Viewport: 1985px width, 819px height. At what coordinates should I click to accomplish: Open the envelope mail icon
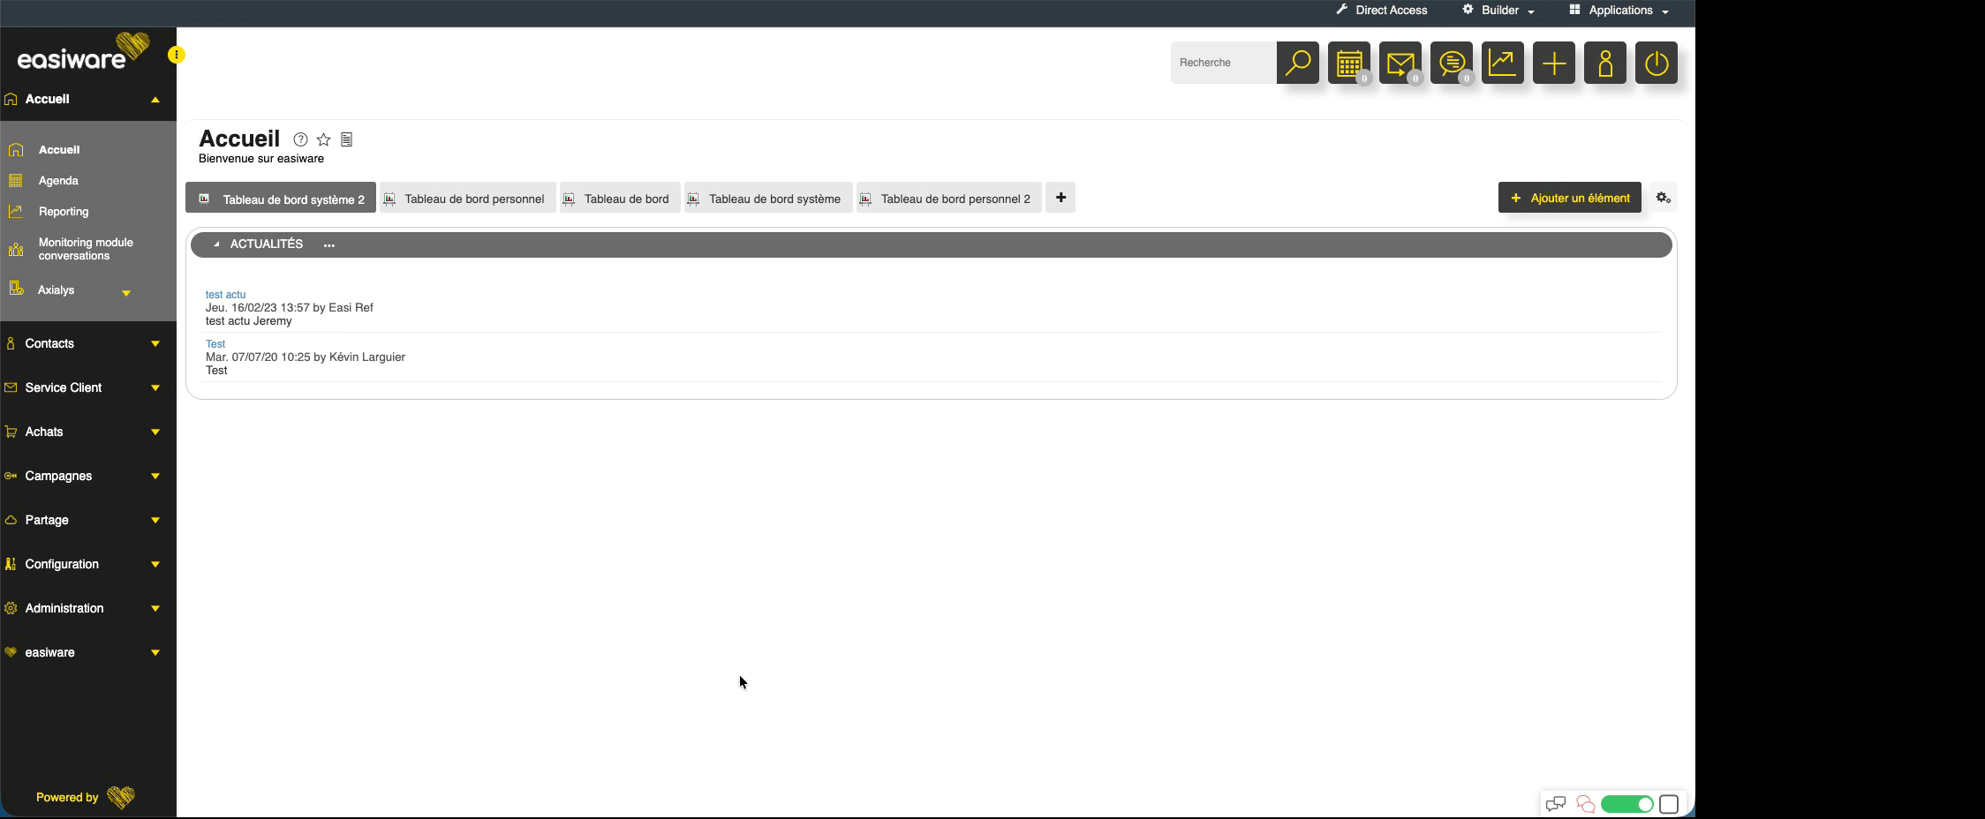click(x=1400, y=63)
